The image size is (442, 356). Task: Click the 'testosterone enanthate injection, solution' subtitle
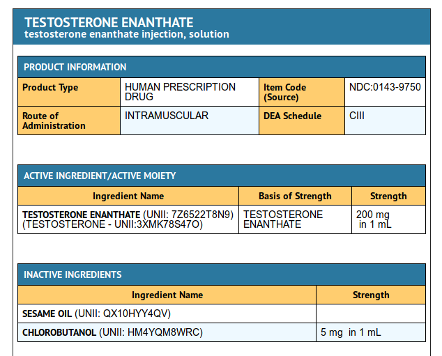click(126, 34)
